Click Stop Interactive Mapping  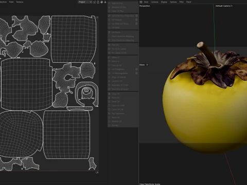122,40
